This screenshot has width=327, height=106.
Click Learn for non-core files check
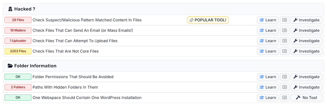pos(268,51)
